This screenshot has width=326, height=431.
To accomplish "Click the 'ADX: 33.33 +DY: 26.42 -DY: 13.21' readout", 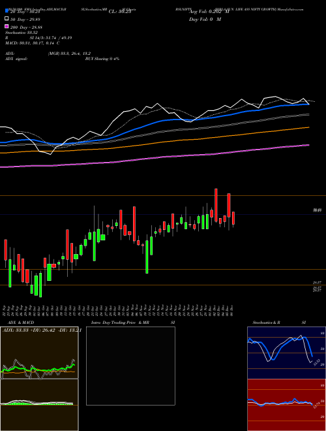I will pyautogui.click(x=42, y=330).
